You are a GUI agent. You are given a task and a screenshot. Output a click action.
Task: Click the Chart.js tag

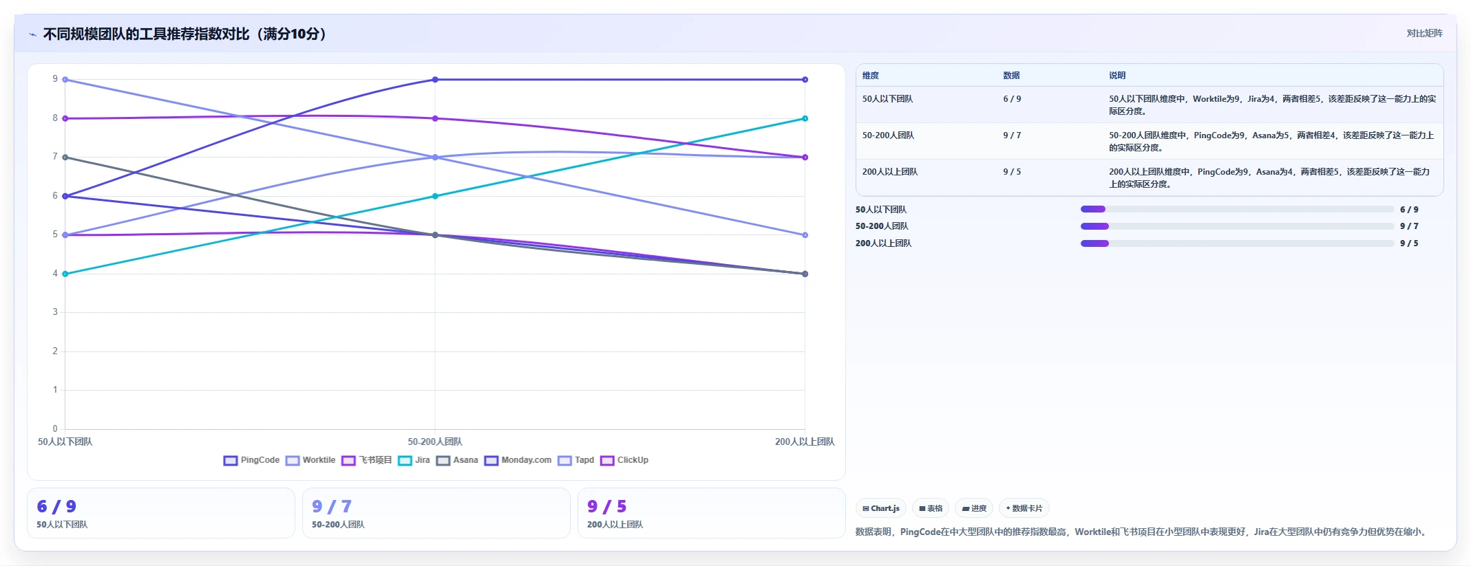coord(881,508)
